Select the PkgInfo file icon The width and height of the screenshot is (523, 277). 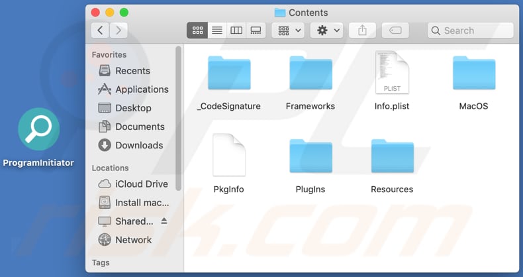pyautogui.click(x=229, y=155)
